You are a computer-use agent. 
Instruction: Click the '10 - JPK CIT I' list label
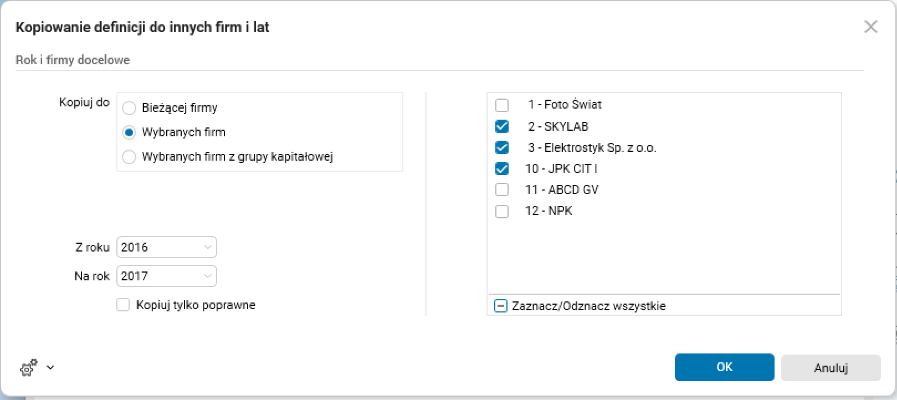click(x=561, y=168)
